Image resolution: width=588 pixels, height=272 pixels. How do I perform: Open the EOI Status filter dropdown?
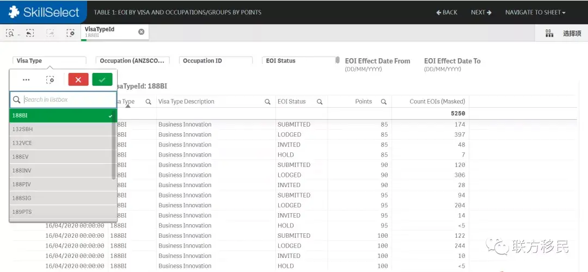pyautogui.click(x=299, y=61)
